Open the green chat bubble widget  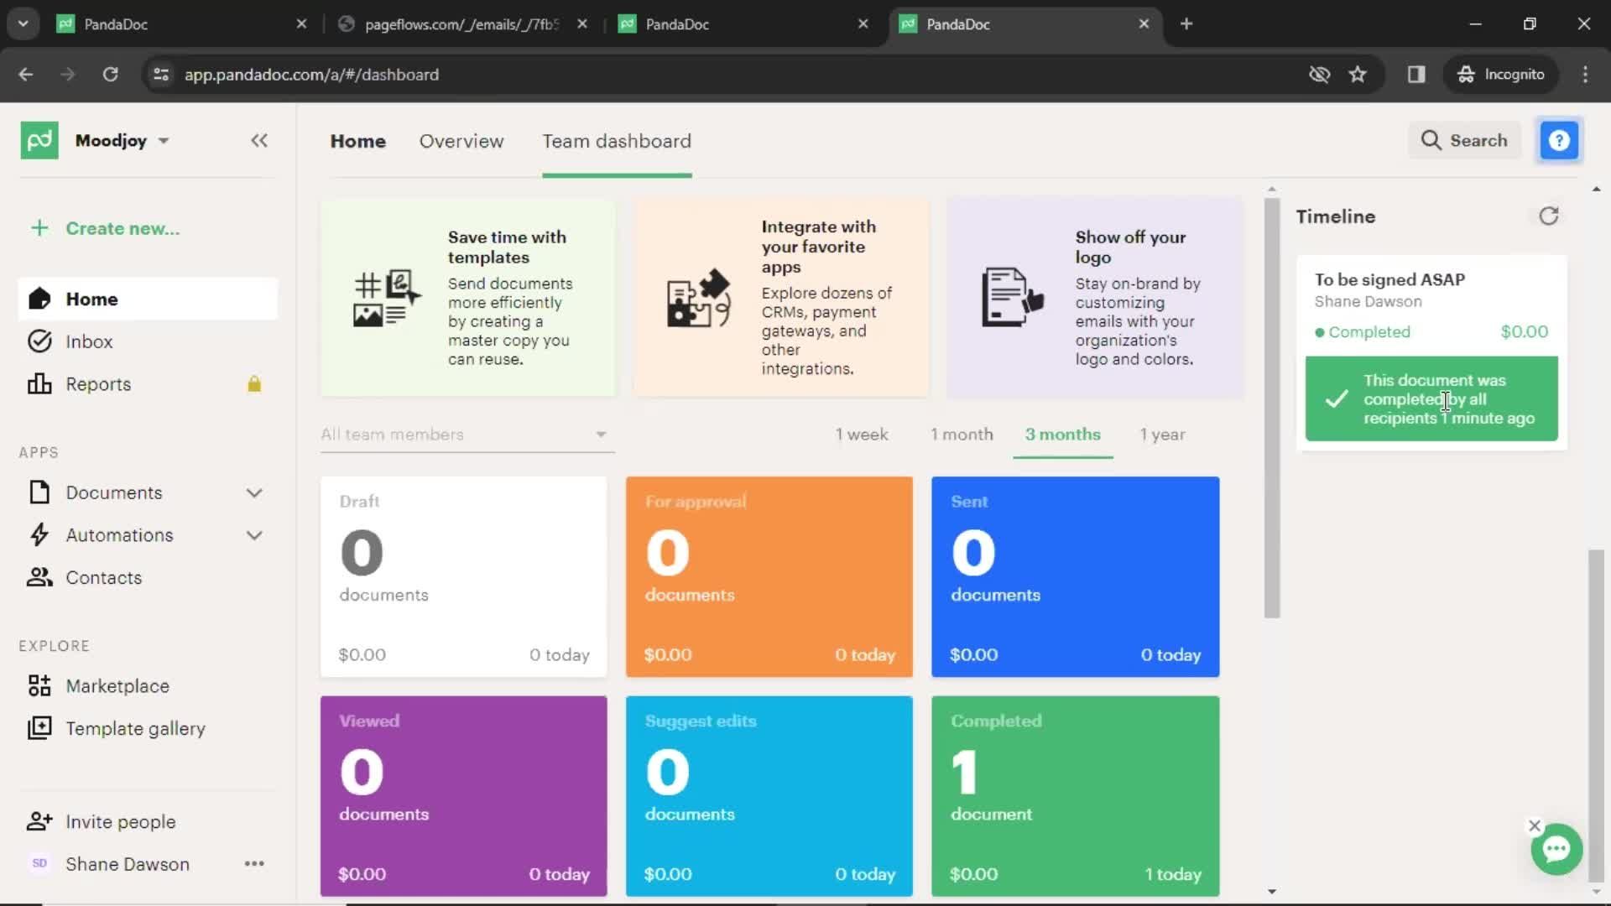[x=1556, y=849]
